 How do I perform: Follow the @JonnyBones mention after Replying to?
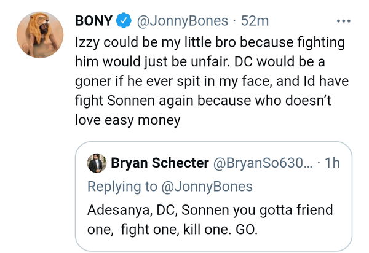pyautogui.click(x=207, y=186)
